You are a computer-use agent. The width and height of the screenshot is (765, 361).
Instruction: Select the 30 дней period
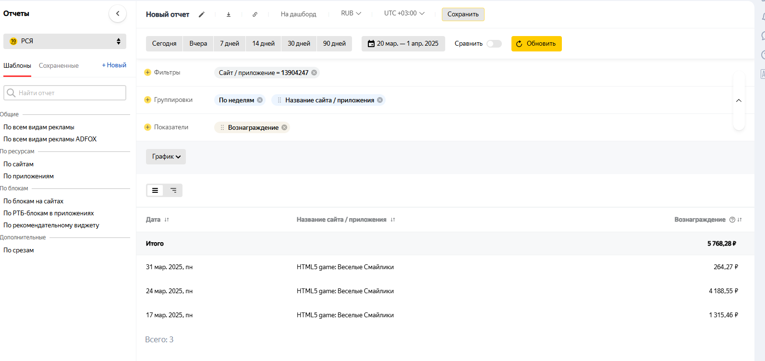299,44
